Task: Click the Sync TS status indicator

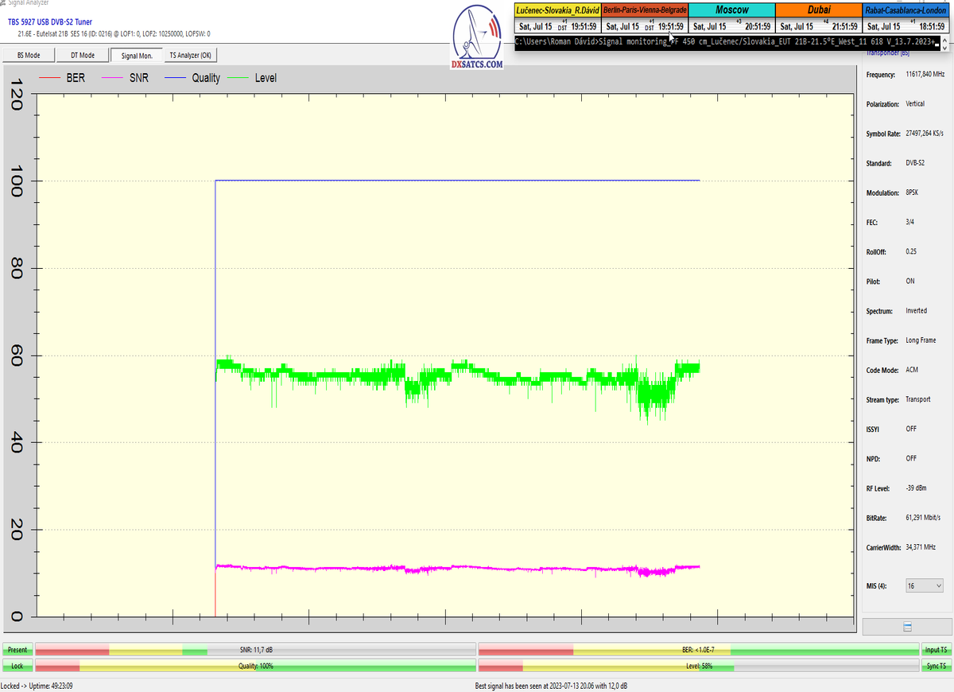Action: click(936, 666)
